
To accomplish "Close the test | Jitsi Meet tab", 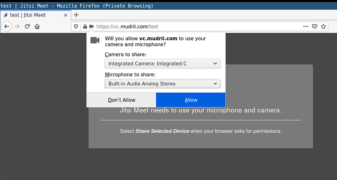I will [x=66, y=15].
